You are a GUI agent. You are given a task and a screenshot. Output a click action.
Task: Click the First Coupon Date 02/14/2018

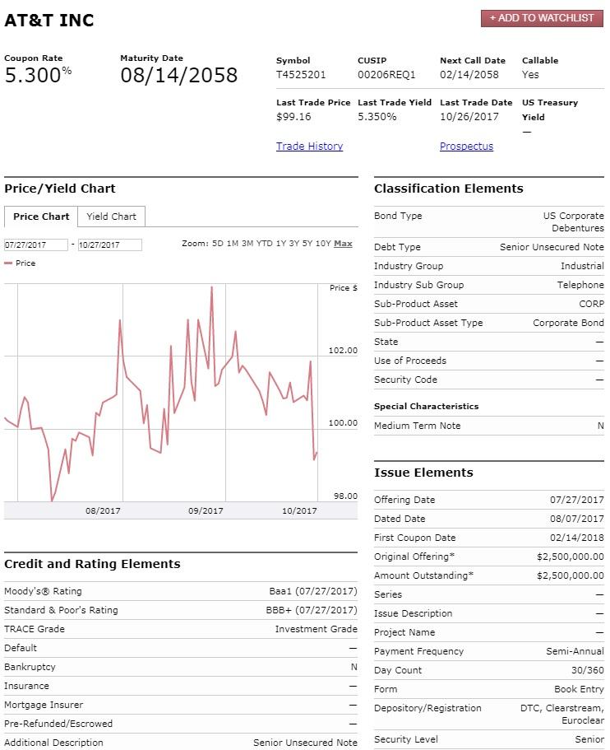576,538
